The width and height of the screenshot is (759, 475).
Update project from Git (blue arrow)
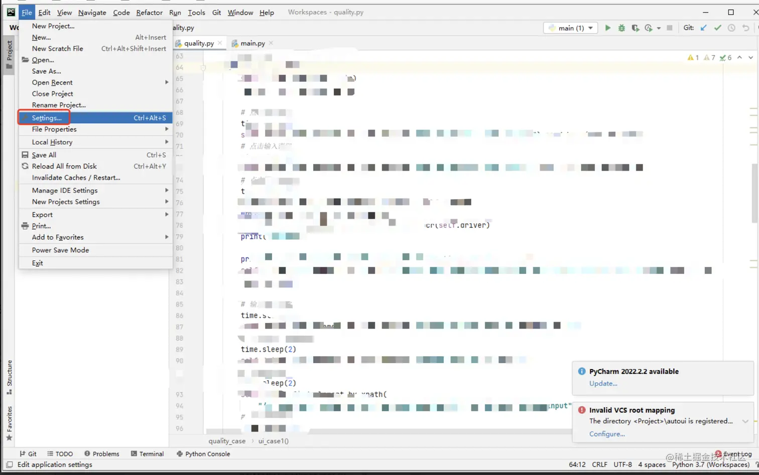(x=704, y=28)
